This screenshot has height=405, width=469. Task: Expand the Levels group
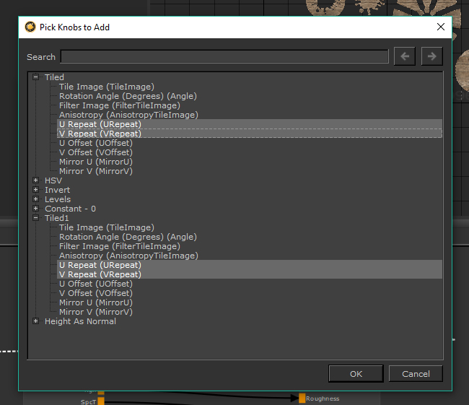coord(35,199)
